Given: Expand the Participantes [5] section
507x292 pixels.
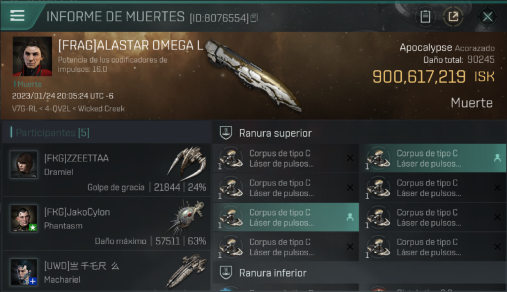Looking at the screenshot, I should click(x=50, y=133).
